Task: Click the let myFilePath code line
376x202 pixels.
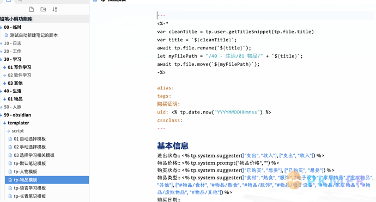Action: tap(230, 56)
